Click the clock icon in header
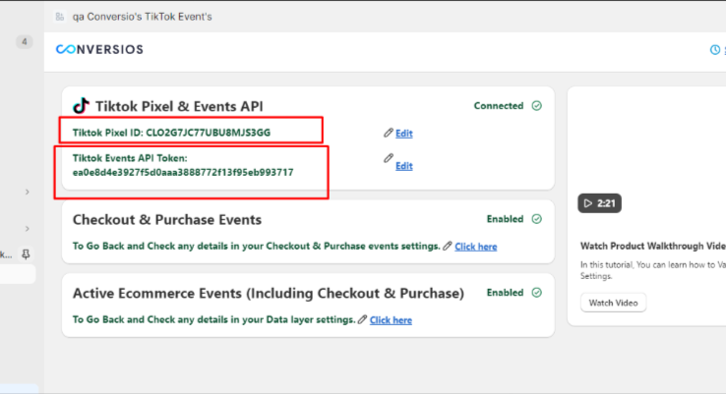 pyautogui.click(x=715, y=49)
